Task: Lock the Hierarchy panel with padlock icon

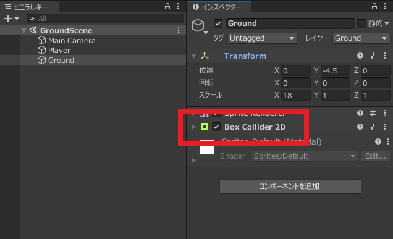Action: 167,6
